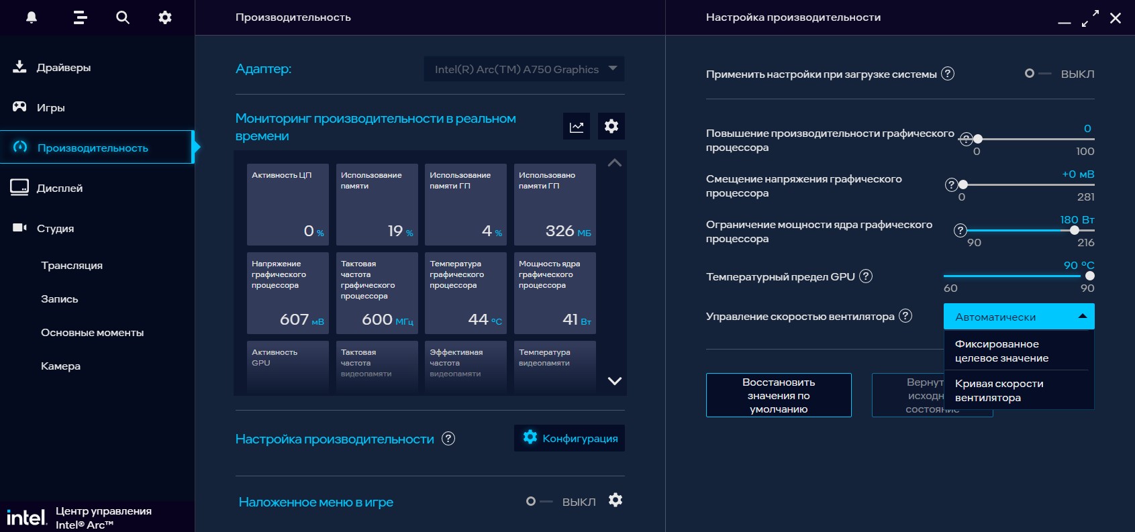
Task: Click help icon for Применить настройки при загрузке
Action: (948, 74)
